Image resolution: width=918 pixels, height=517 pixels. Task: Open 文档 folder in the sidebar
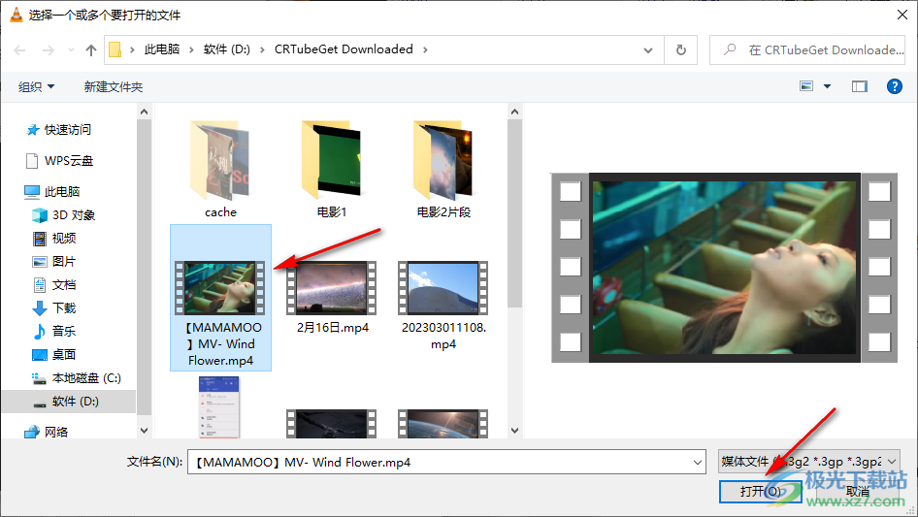tap(54, 285)
